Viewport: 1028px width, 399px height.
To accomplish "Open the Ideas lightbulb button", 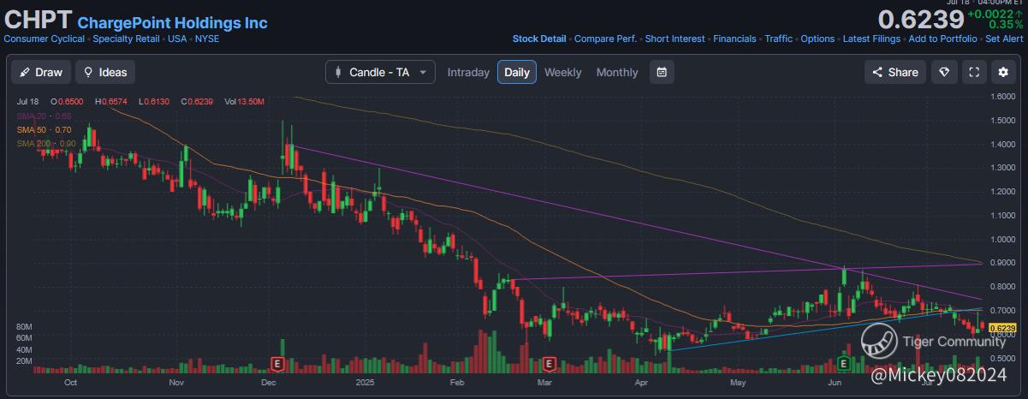I will pyautogui.click(x=105, y=72).
